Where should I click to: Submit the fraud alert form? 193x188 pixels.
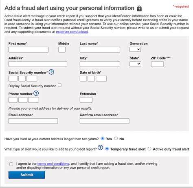[x=27, y=175]
